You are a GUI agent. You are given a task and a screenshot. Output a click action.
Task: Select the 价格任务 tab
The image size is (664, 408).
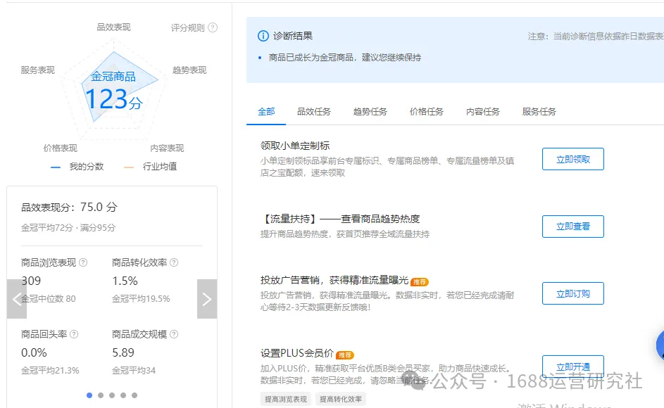pyautogui.click(x=425, y=111)
